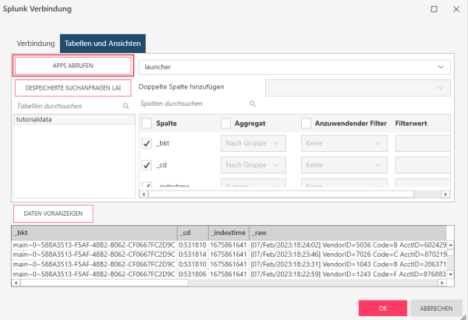468x320 pixels.
Task: Uncheck the _bkt column checkbox
Action: point(147,143)
